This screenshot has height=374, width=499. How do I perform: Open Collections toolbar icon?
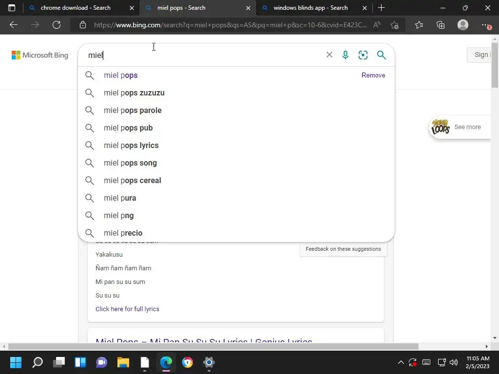tap(441, 25)
